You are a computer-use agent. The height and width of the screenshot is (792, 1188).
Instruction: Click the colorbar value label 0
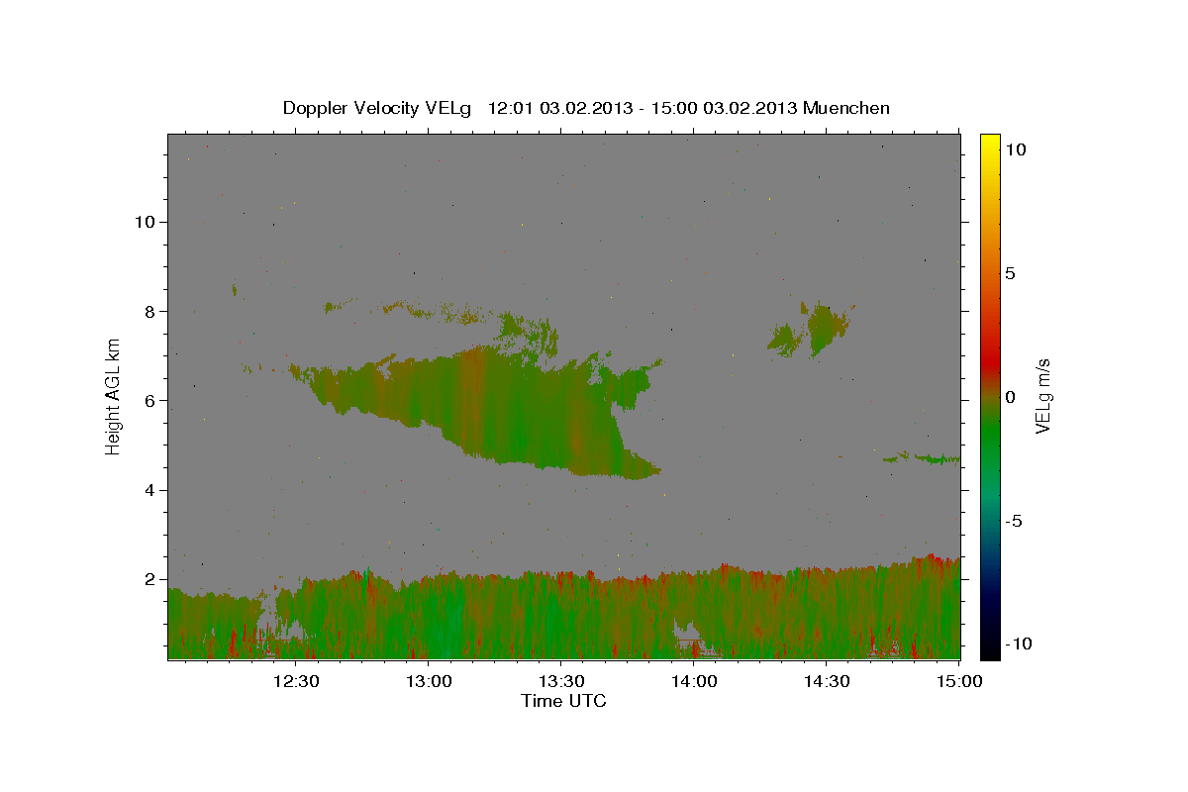click(x=1010, y=397)
